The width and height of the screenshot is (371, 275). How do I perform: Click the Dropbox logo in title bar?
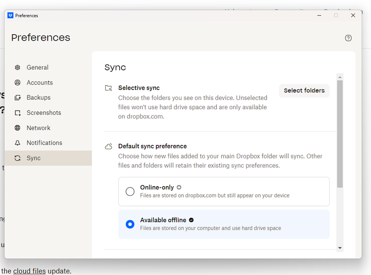pyautogui.click(x=10, y=15)
